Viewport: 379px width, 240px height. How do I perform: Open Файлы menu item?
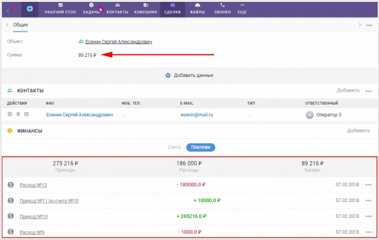(x=197, y=9)
